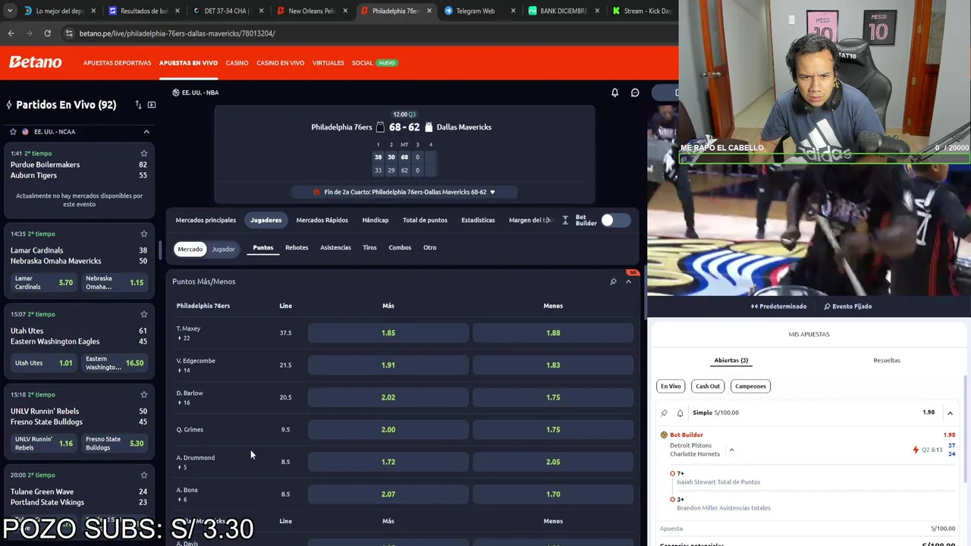Toggle the Bet Builder switch
The width and height of the screenshot is (971, 546).
(615, 220)
